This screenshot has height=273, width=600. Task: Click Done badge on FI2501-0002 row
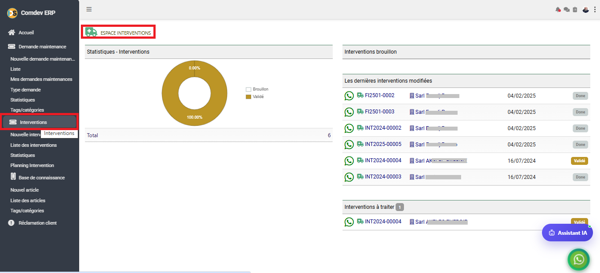[x=580, y=96]
